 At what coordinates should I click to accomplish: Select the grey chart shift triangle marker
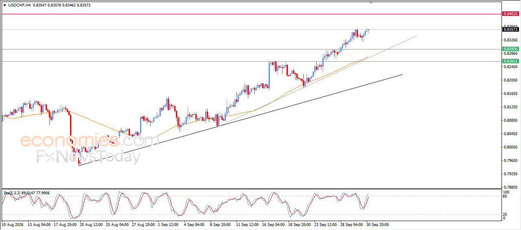[x=371, y=3]
